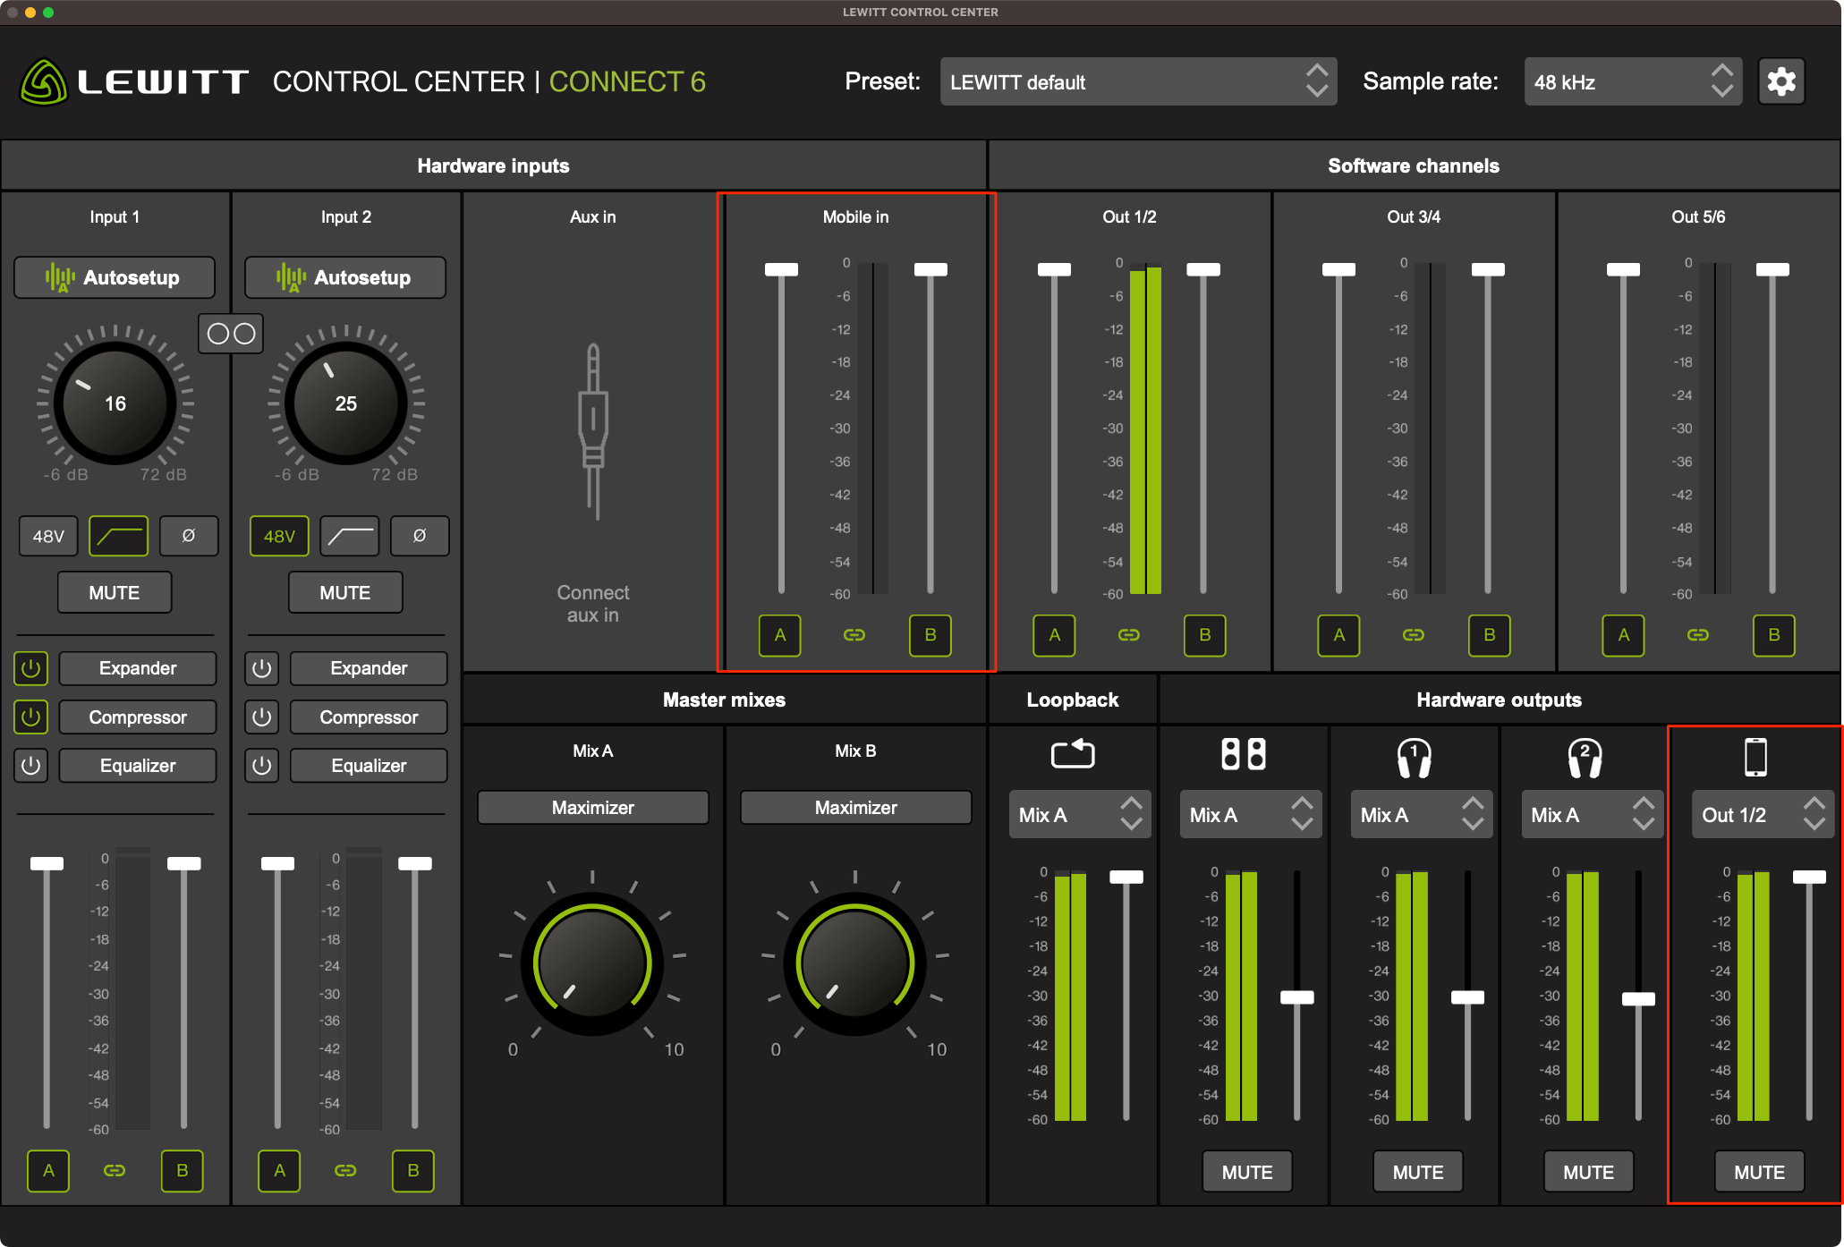Mute the mobile output
Image resolution: width=1844 pixels, height=1247 pixels.
tap(1760, 1171)
